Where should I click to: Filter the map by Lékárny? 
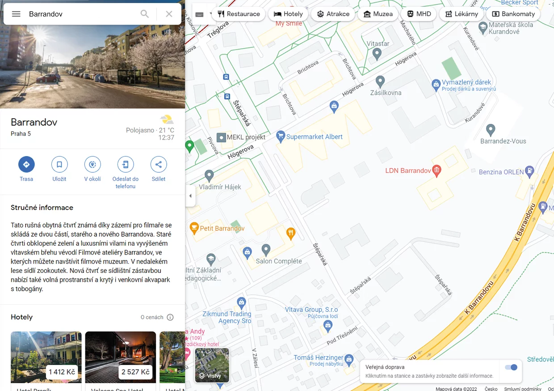coord(462,14)
